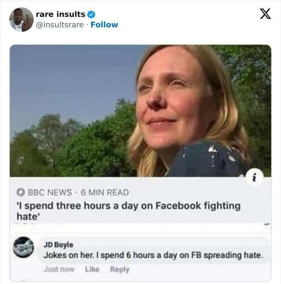
Task: Click the '6 MIN READ' label
Action: [x=105, y=192]
